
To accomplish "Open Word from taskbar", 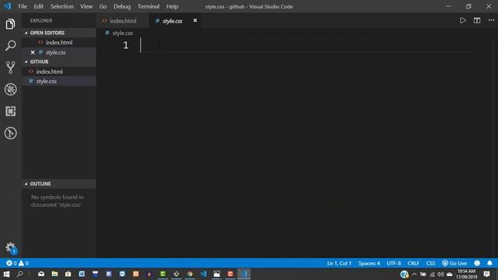I will click(x=82, y=274).
